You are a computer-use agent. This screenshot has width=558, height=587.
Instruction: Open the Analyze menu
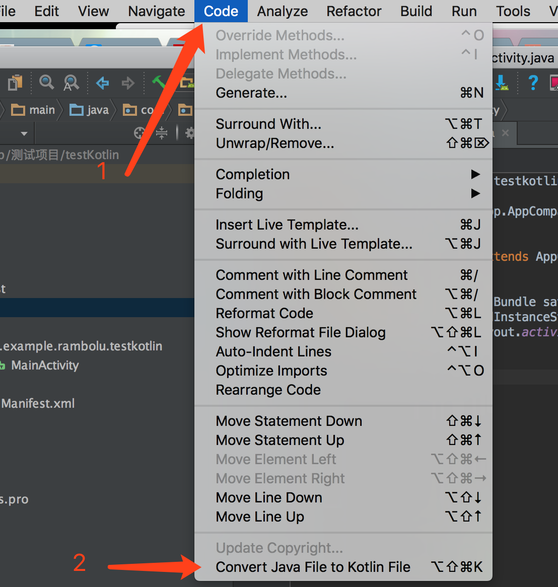click(283, 11)
